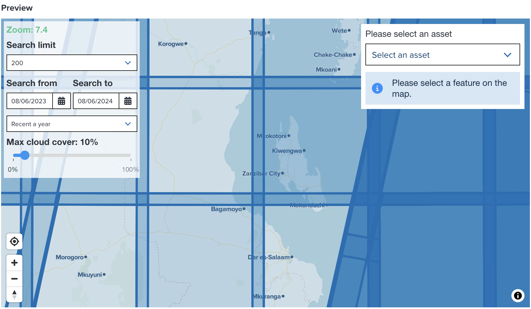Viewport: 531px width, 309px height.
Task: Click the cloud cover slider track middle
Action: (x=72, y=155)
